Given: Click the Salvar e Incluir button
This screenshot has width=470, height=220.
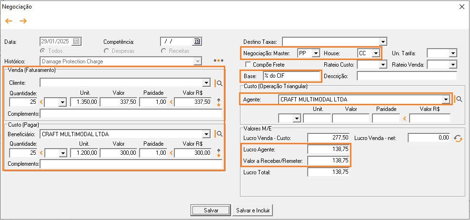Looking at the screenshot, I should [x=253, y=210].
